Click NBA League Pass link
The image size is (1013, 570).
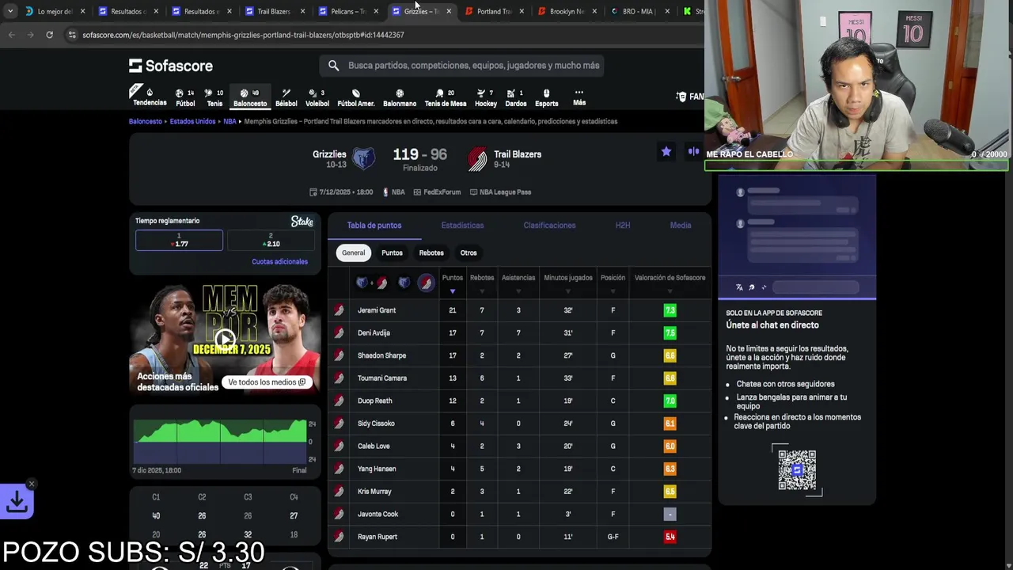click(500, 192)
